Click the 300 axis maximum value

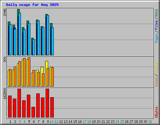point(5,59)
